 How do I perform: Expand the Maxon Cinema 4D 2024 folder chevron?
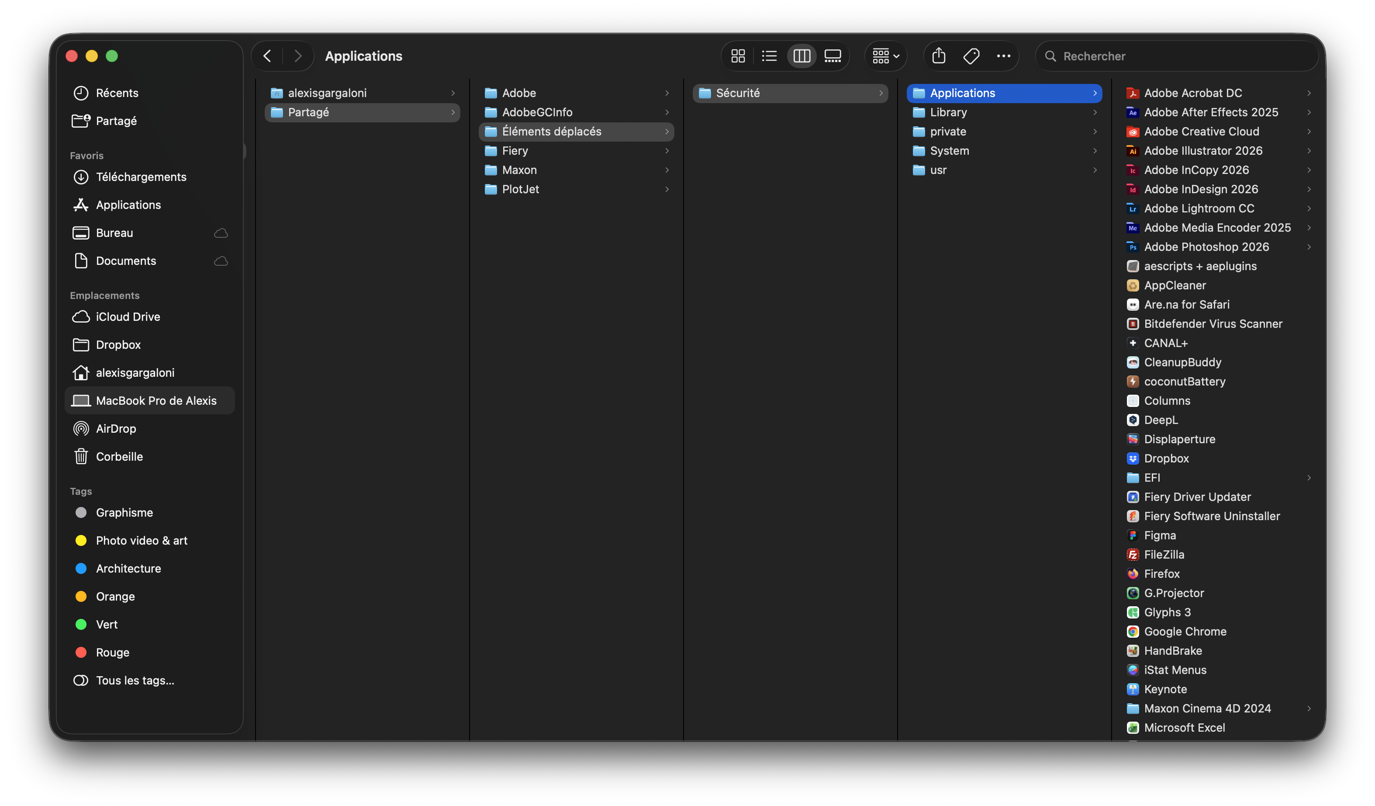click(x=1309, y=708)
